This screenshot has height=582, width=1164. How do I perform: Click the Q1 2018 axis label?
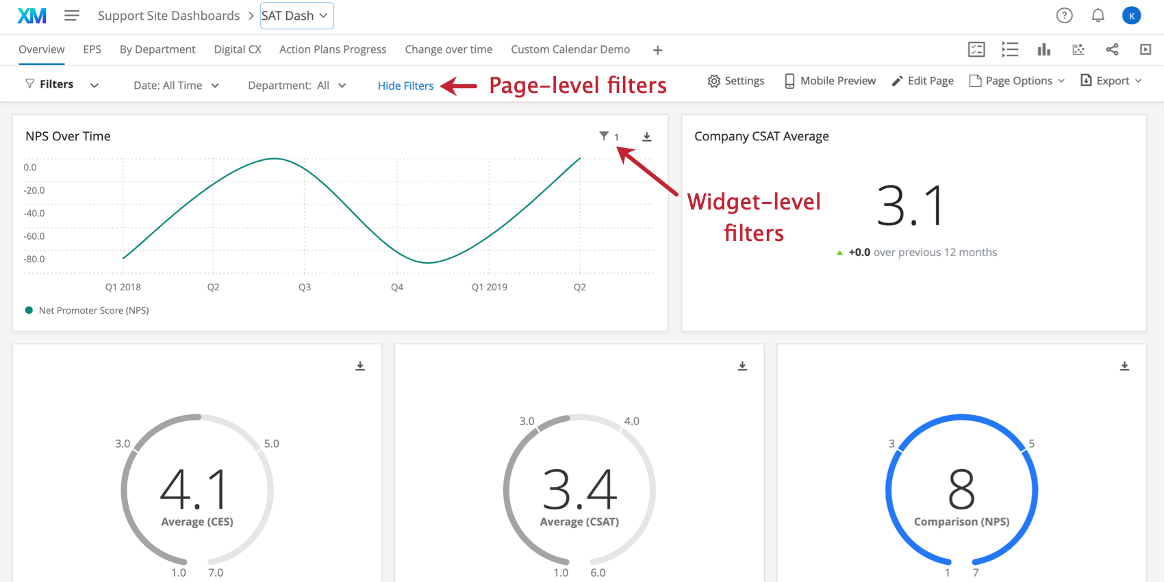click(x=123, y=287)
